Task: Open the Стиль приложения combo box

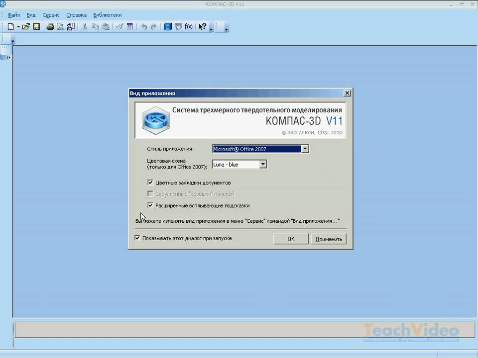Action: [x=260, y=149]
